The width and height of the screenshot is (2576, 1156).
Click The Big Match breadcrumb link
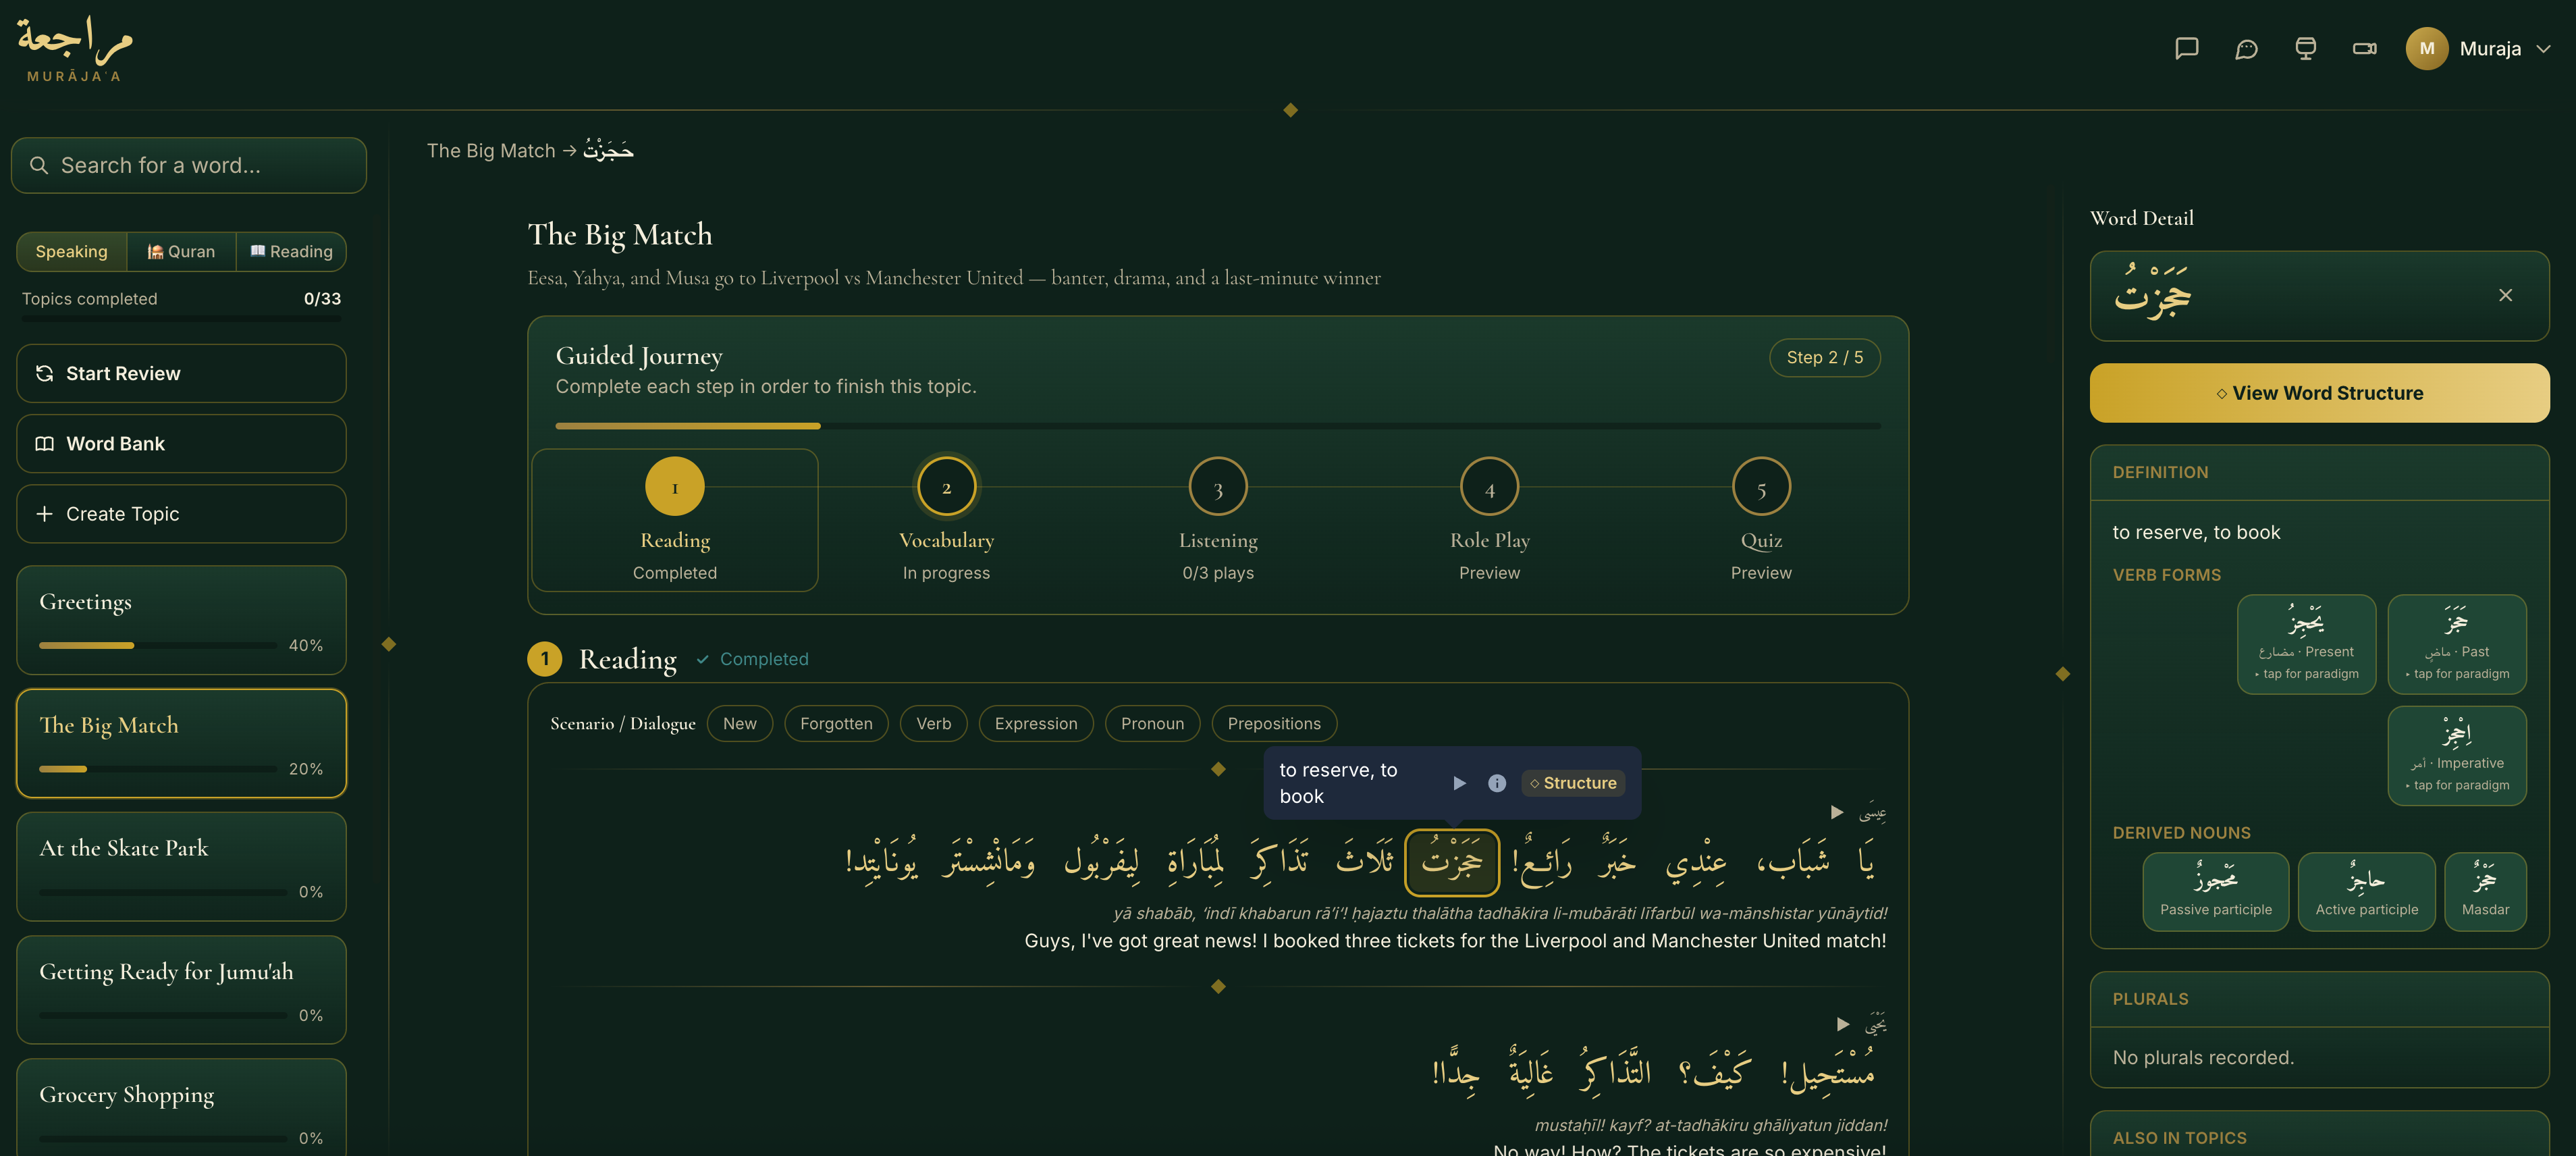(491, 150)
